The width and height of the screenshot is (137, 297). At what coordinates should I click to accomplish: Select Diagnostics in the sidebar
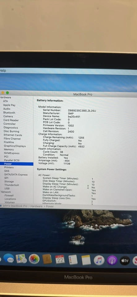point(11,127)
